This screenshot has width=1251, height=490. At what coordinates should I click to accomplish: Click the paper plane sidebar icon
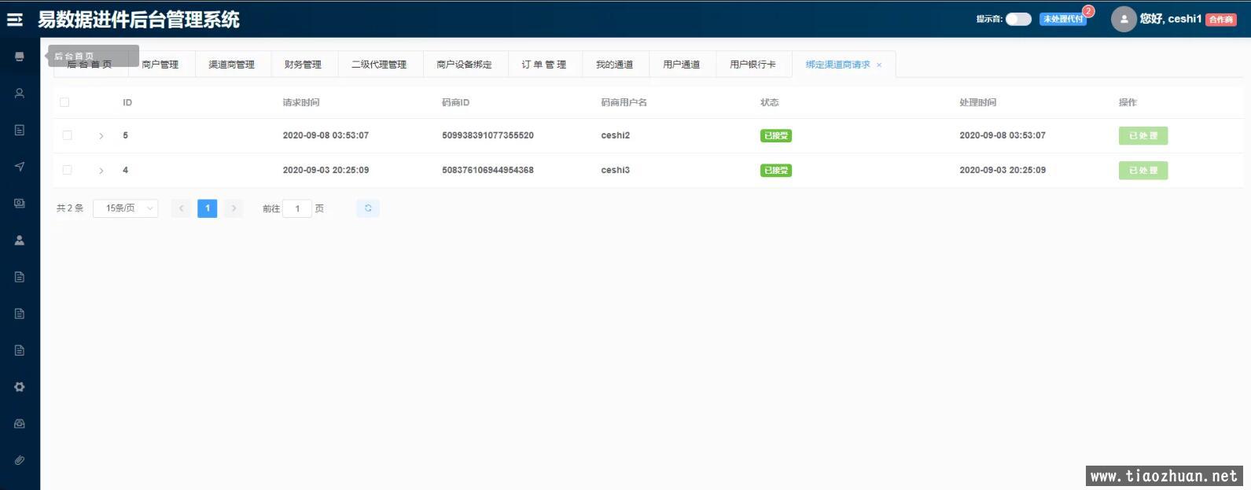[x=20, y=167]
